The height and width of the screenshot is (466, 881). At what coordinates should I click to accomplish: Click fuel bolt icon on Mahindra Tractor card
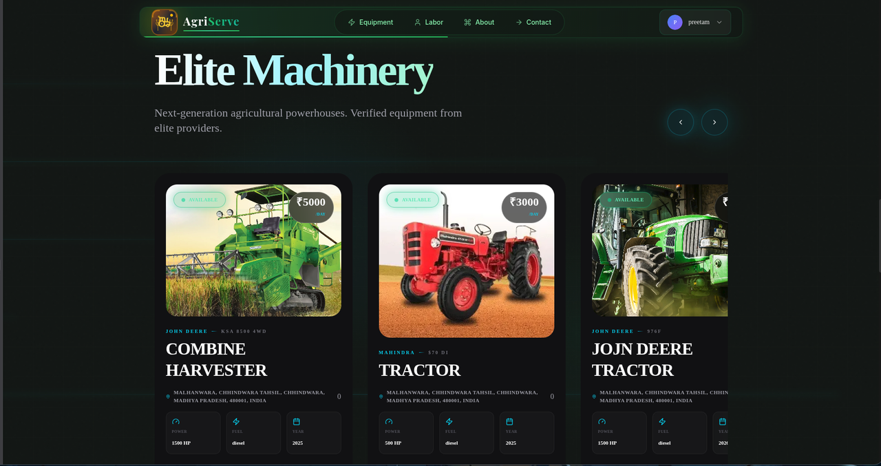tap(449, 421)
